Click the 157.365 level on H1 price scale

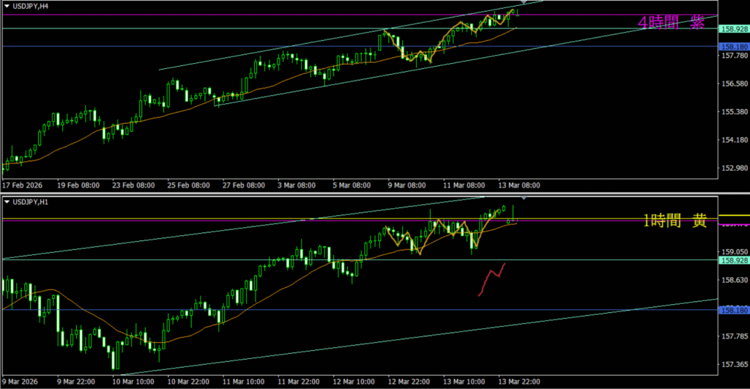[x=733, y=364]
